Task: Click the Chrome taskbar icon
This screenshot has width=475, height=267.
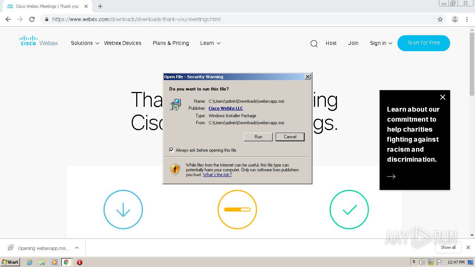Action: point(66,262)
